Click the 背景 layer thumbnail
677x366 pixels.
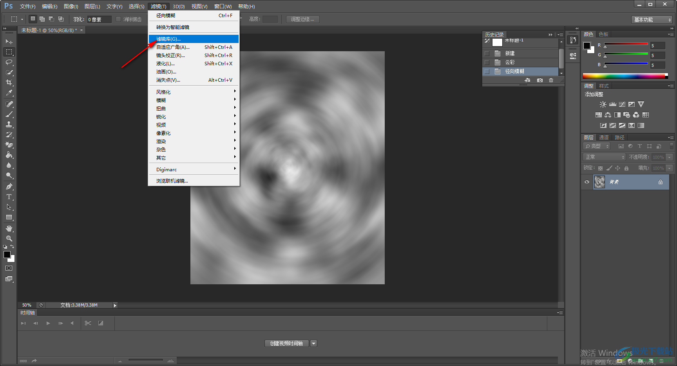[x=599, y=182]
